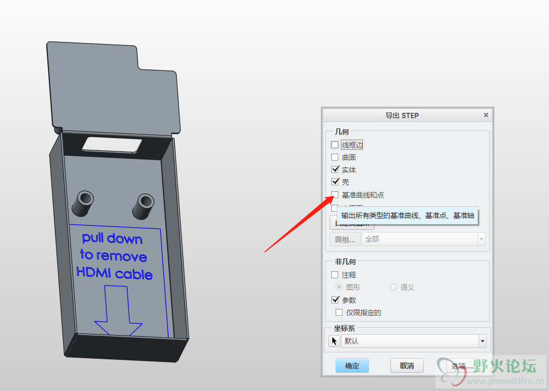Viewport: 549px width, 391px height.
Task: Uncheck the 参数 checkbox
Action: click(335, 300)
